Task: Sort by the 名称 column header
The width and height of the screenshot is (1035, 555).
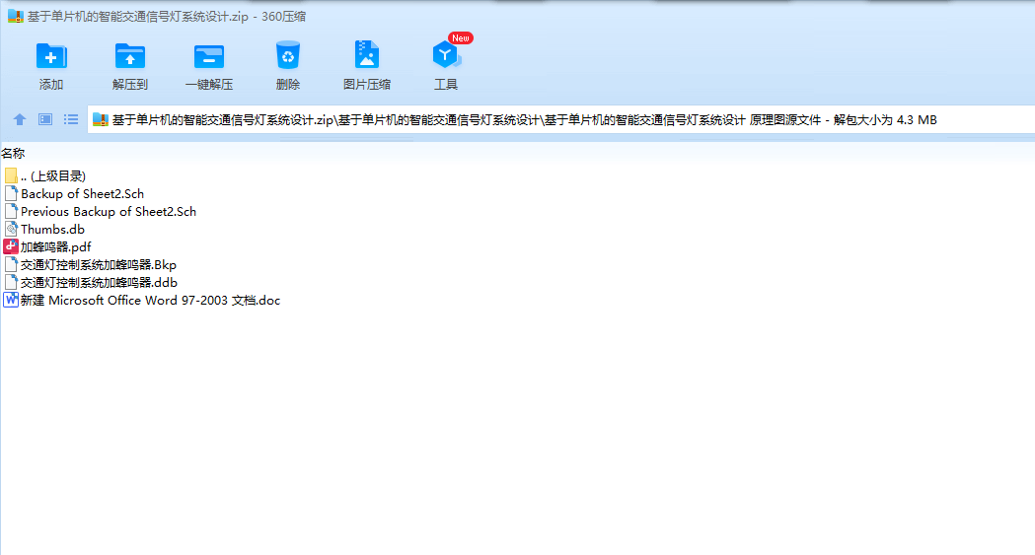Action: pyautogui.click(x=13, y=154)
